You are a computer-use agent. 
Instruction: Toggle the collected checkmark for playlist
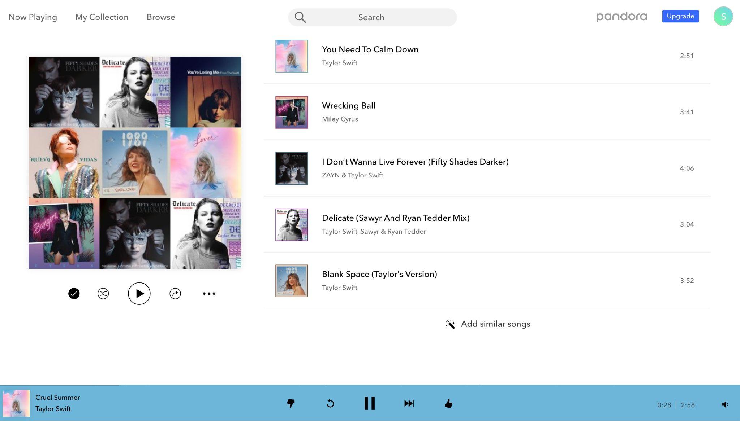point(74,293)
